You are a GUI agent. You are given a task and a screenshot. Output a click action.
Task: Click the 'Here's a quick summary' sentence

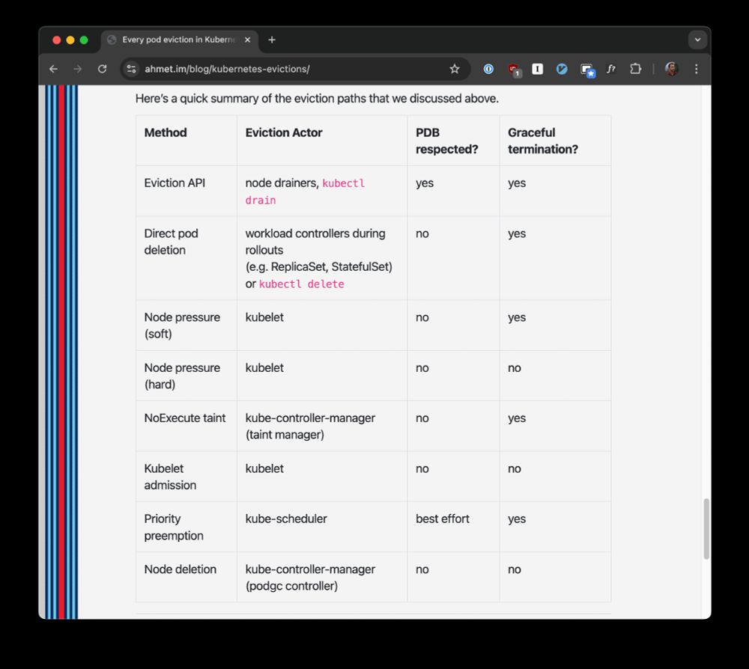317,98
